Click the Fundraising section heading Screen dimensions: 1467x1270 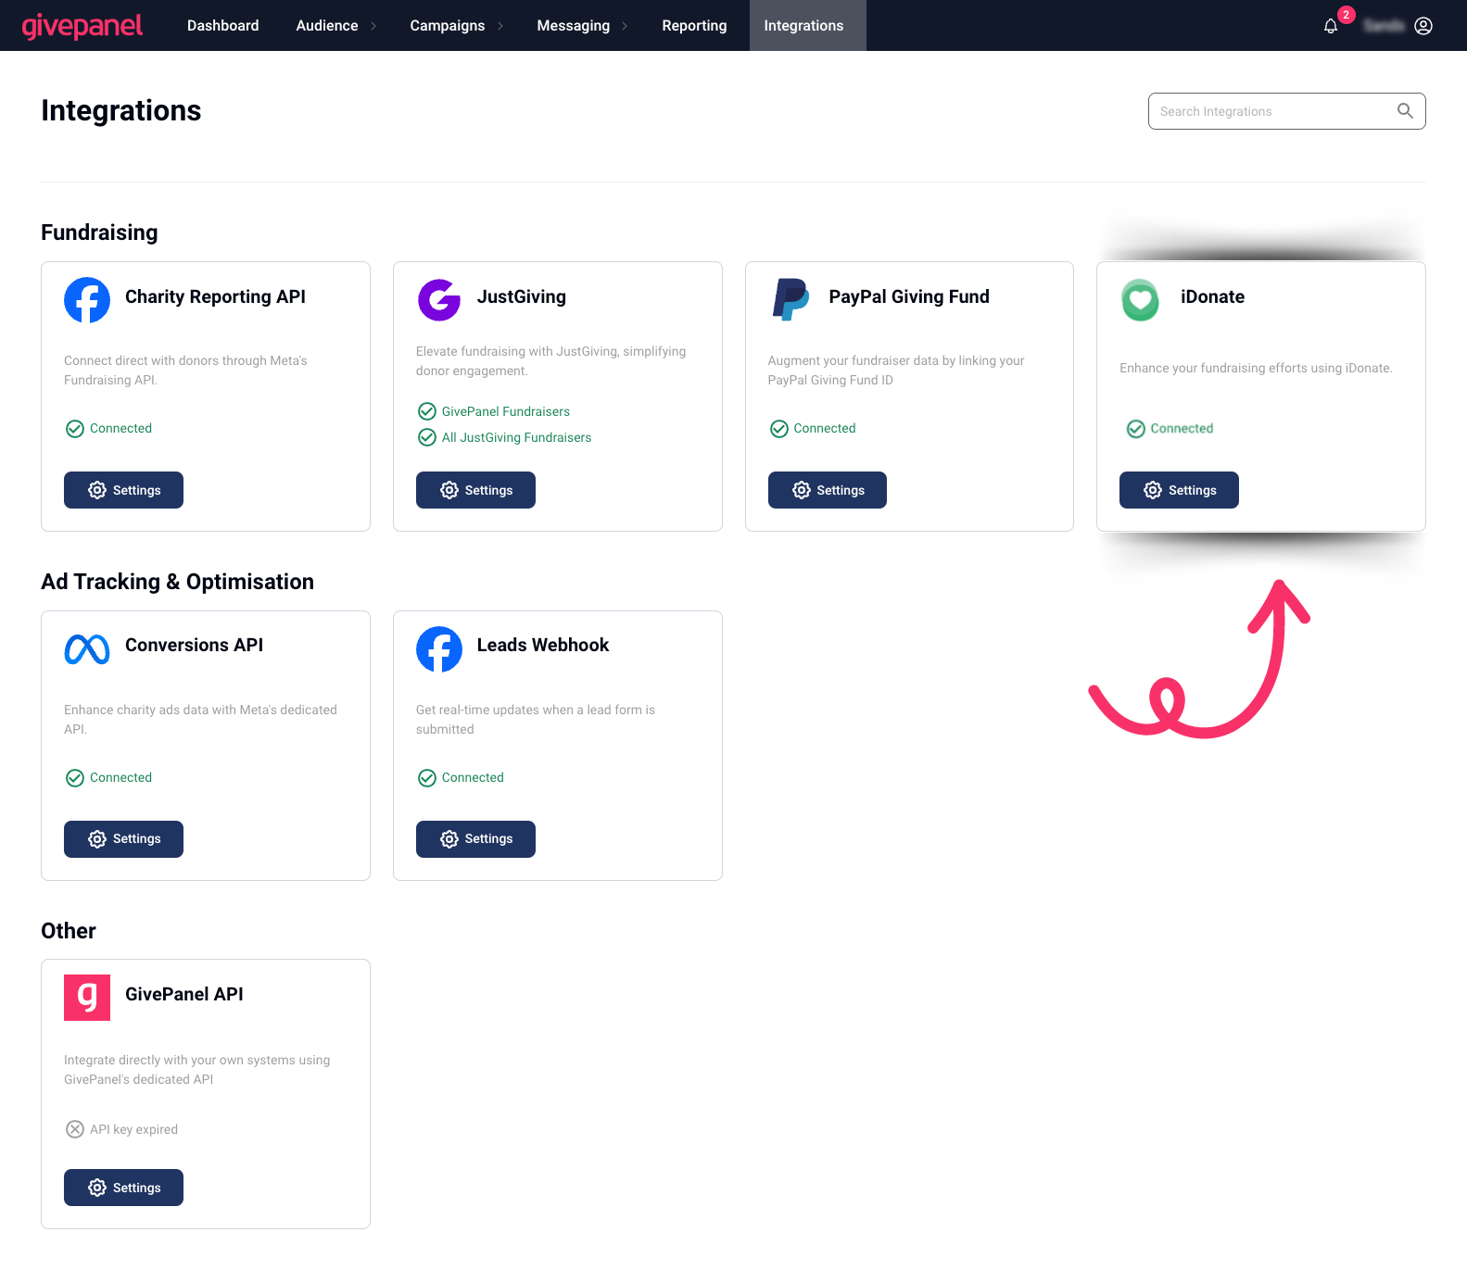(99, 233)
